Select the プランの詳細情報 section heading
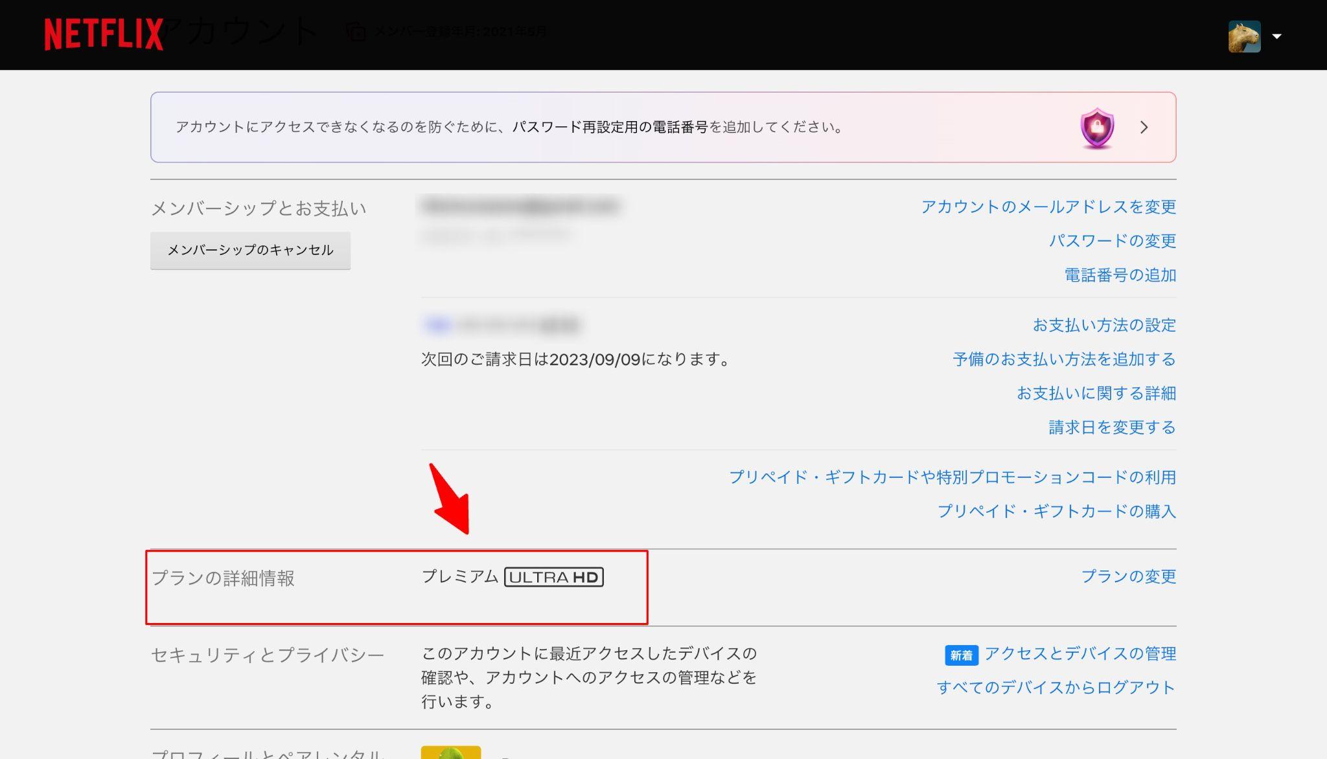This screenshot has width=1327, height=759. (223, 578)
